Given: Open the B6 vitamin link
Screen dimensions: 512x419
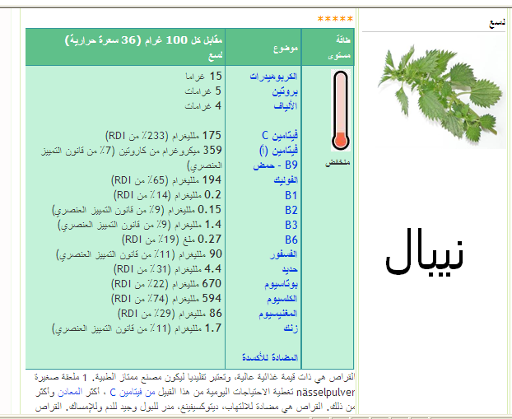Looking at the screenshot, I should click(291, 240).
